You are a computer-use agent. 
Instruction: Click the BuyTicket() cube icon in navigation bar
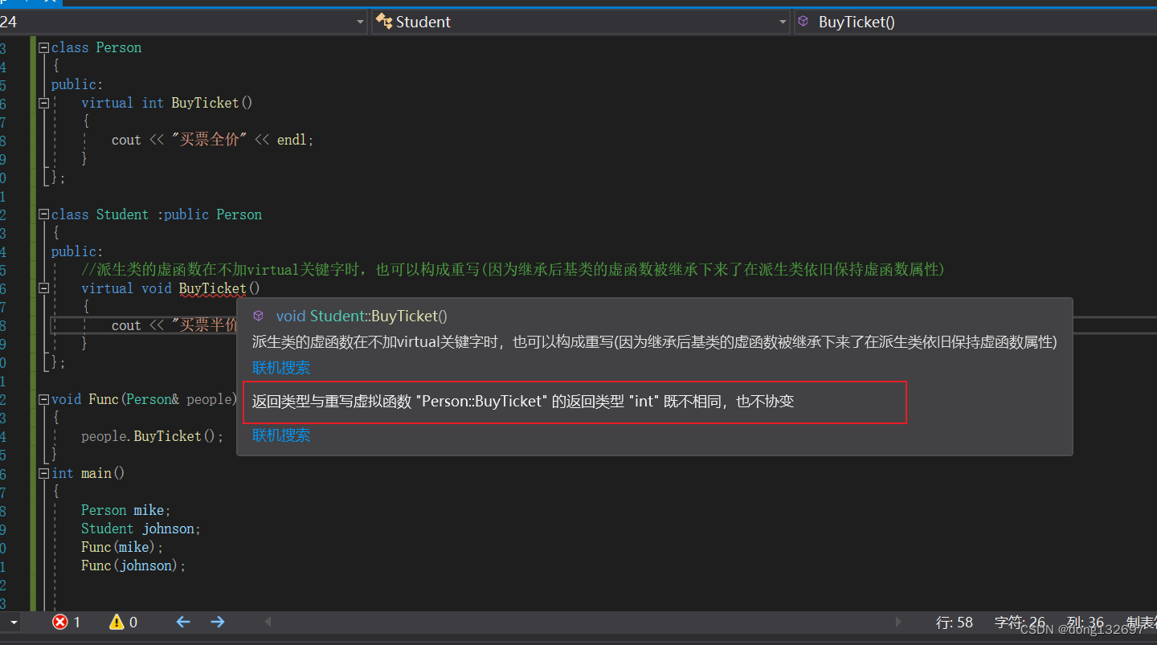point(803,22)
